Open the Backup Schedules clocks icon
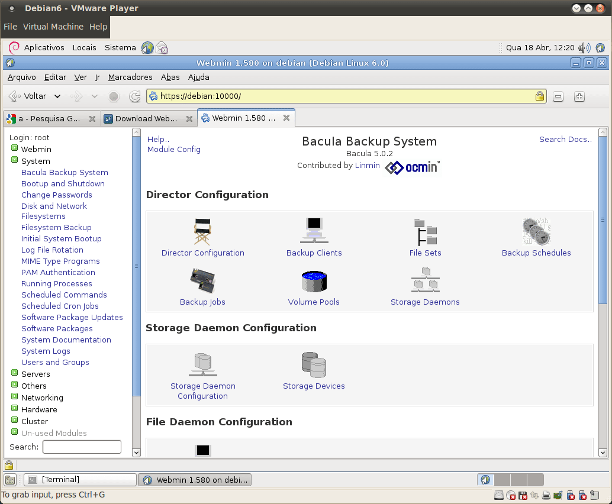This screenshot has height=504, width=612. click(536, 231)
